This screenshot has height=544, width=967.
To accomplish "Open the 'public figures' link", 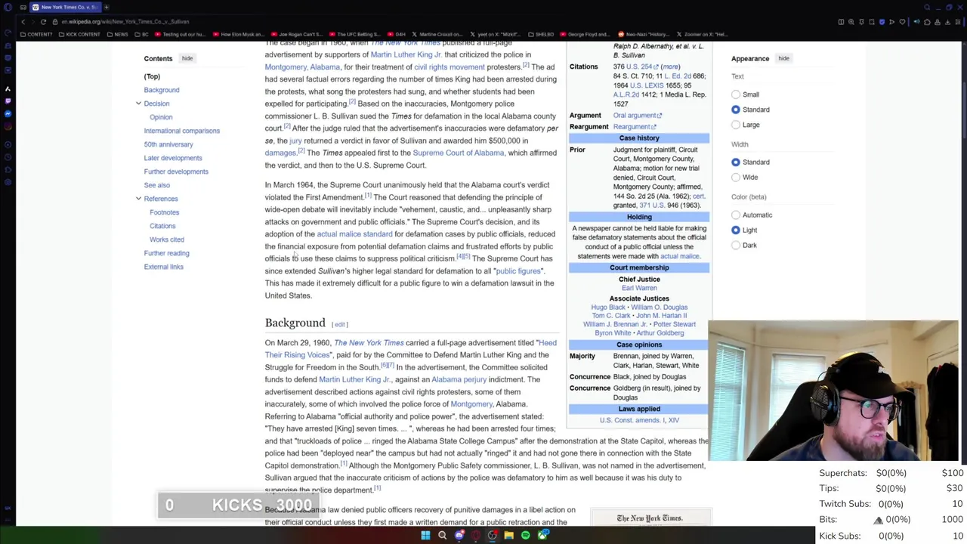I will (518, 271).
